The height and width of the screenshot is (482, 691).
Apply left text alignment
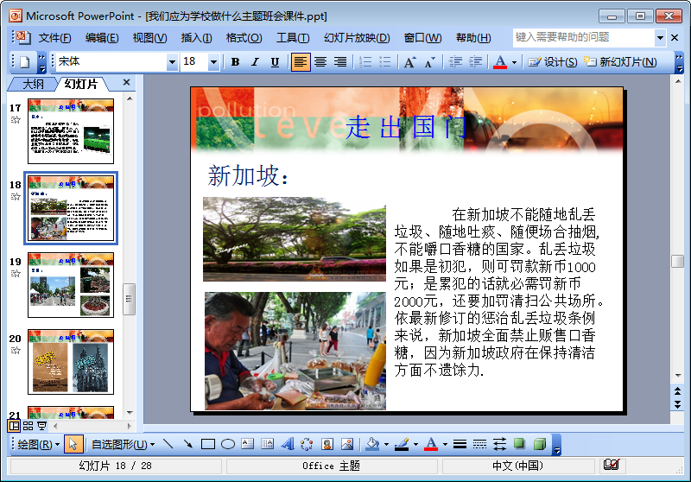[x=300, y=62]
